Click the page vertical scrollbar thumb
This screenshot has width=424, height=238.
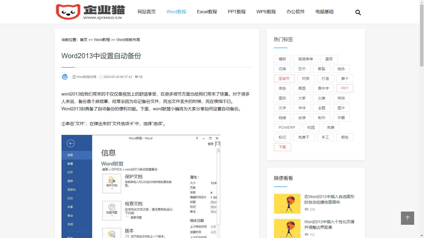point(422,34)
